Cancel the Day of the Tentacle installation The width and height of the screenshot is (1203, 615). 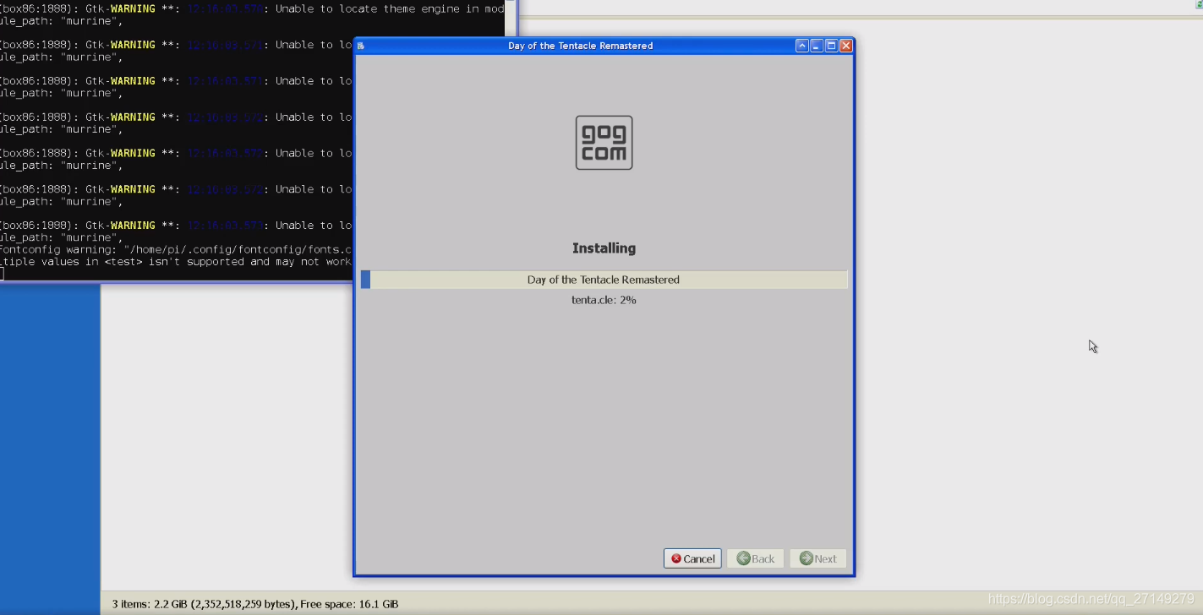692,558
